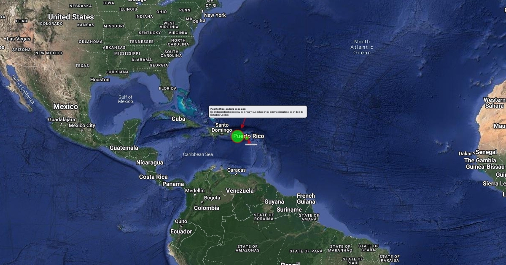
Task: Click the Santo Domingo city dot marker
Action: pos(222,135)
